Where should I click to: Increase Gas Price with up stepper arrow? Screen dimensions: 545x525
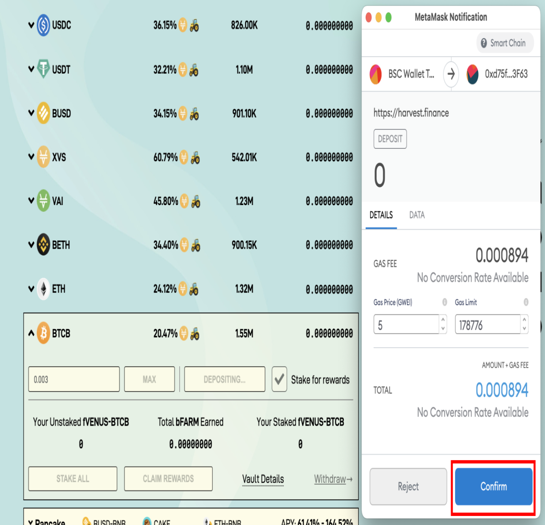point(443,319)
